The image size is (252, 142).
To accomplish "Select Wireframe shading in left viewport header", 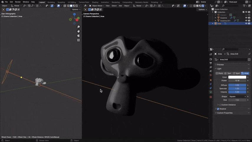I will coord(68,6).
